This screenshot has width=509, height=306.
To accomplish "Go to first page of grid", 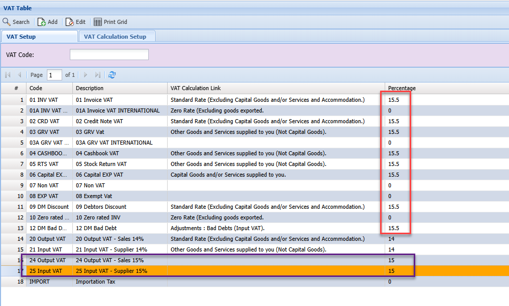I will coord(8,75).
